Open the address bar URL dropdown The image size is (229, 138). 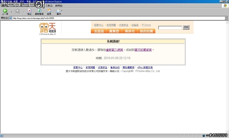pos(226,18)
